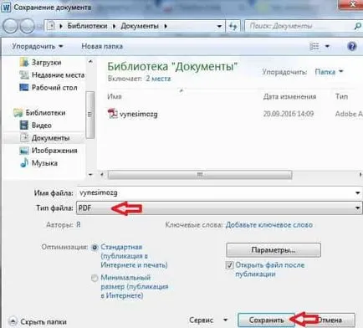
Task: Sort by the Тип column header
Action: pyautogui.click(x=341, y=96)
